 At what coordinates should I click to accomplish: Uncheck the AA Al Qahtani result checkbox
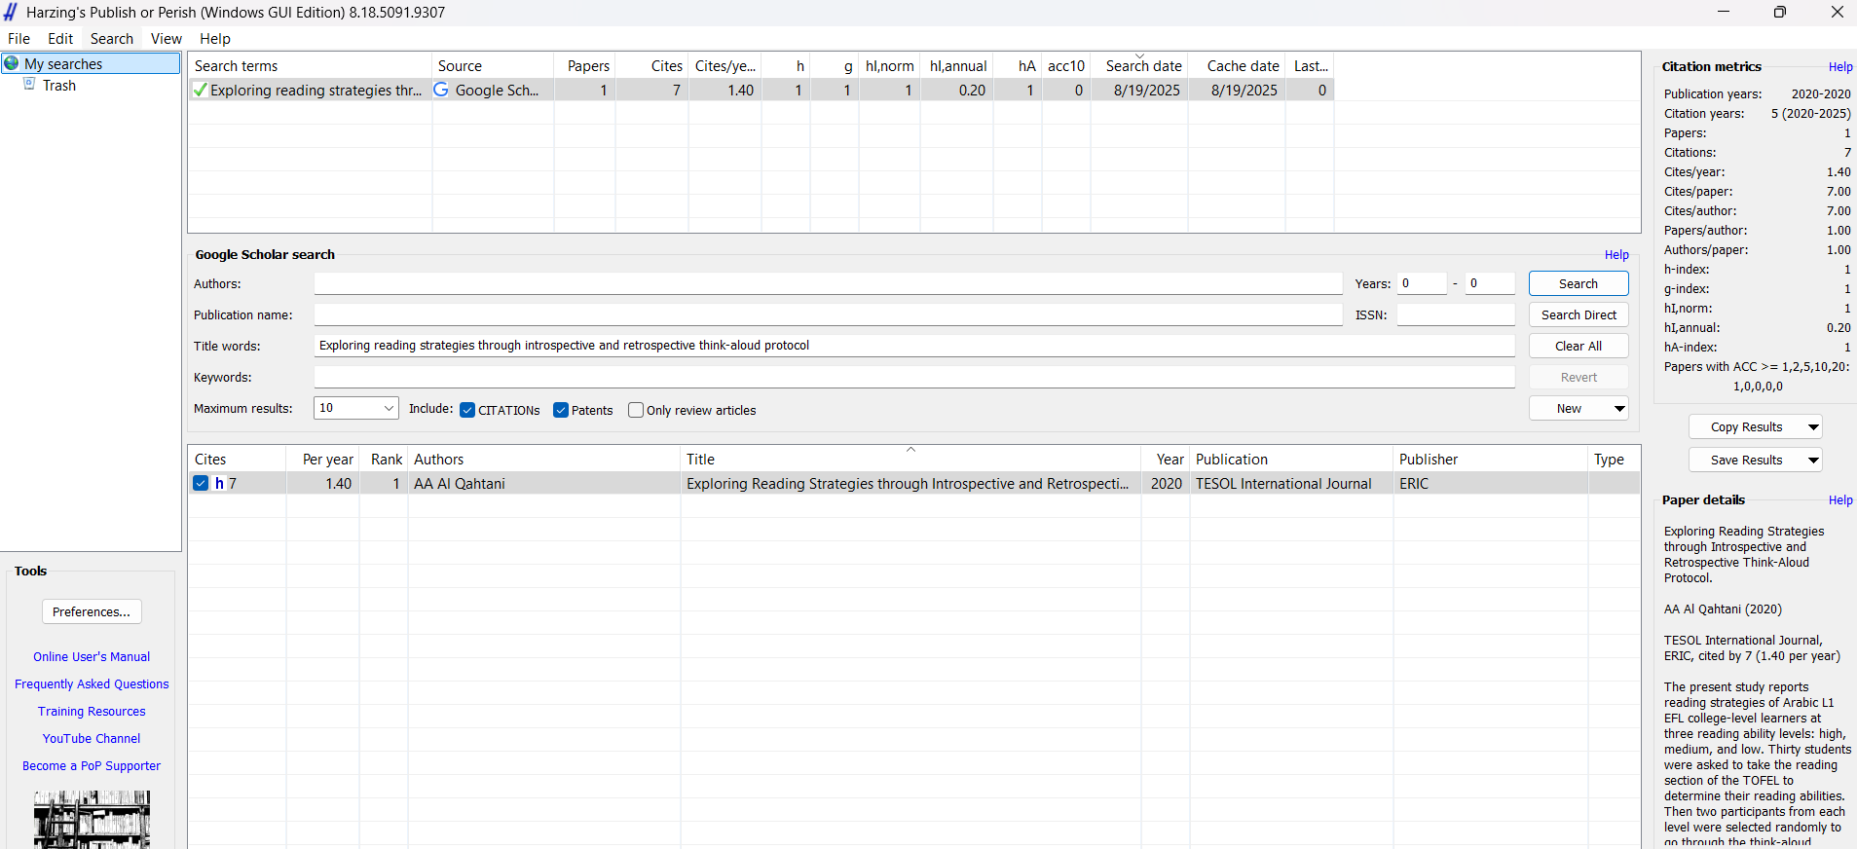[x=201, y=483]
